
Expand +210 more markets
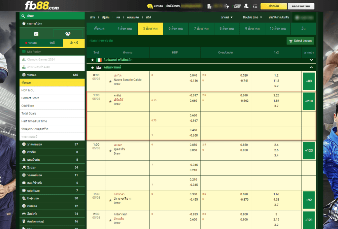[309, 101]
